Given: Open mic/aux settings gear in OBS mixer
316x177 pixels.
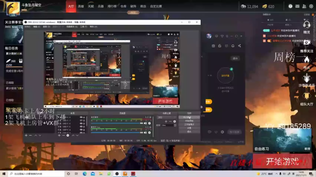Looking at the screenshot, I should click(149, 133).
